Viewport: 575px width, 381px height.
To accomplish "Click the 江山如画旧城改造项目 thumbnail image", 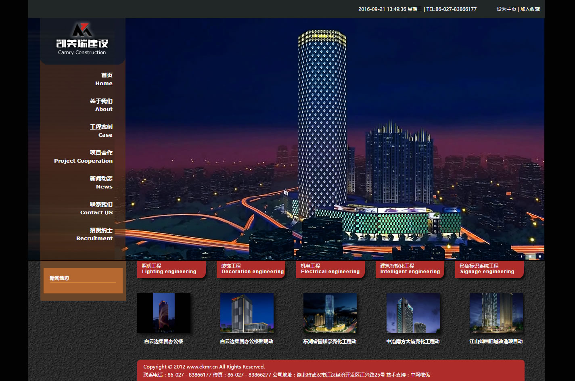I will [x=496, y=313].
